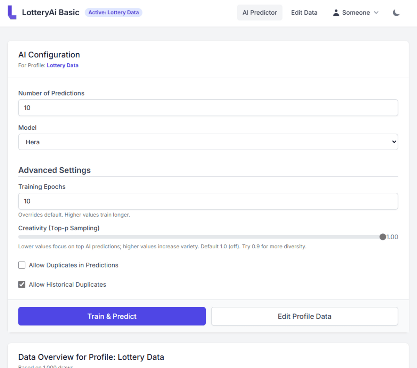This screenshot has height=368, width=417.
Task: Click the arrow on the Model select
Action: 394,142
